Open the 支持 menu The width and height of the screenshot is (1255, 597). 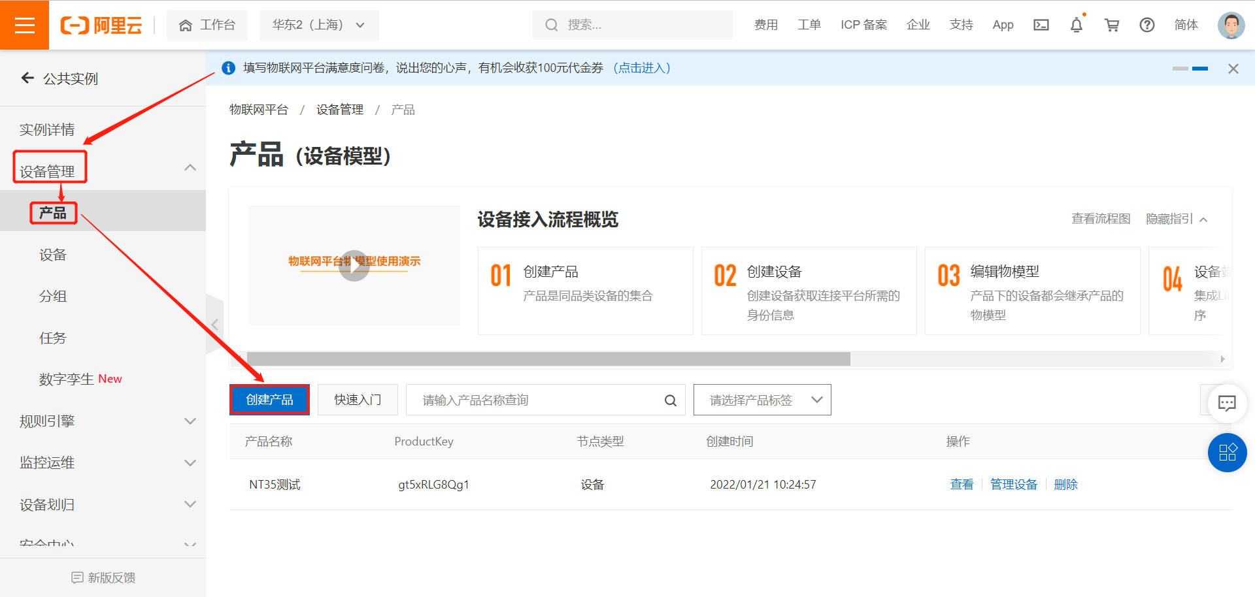[961, 25]
